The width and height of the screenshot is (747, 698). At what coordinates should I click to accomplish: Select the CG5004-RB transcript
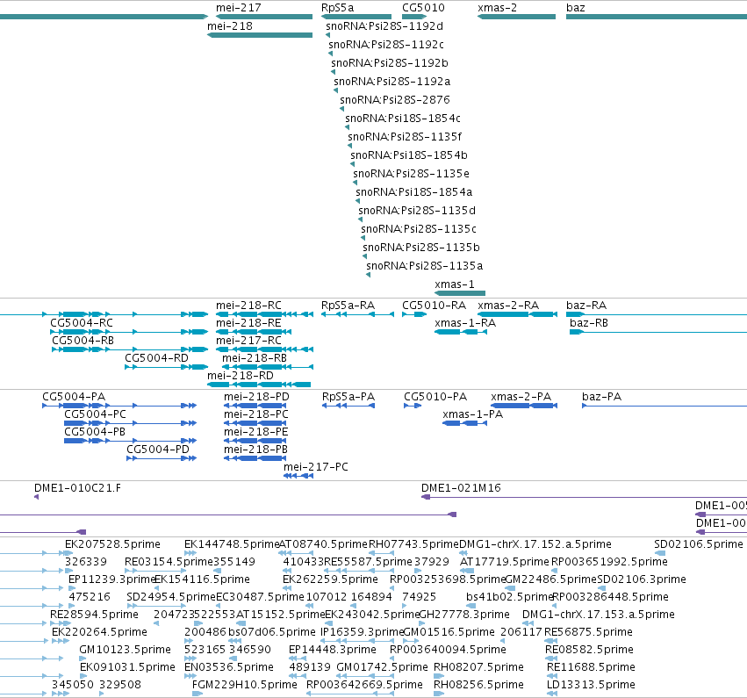(130, 349)
